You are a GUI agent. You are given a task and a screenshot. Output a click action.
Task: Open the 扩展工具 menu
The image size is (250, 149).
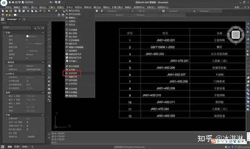click(x=118, y=7)
